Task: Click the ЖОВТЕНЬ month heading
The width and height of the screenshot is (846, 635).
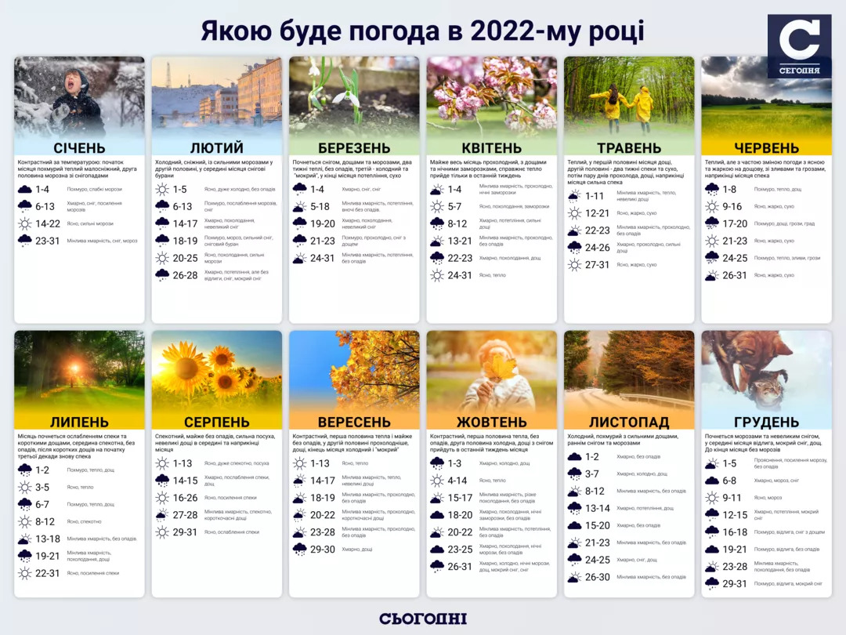Action: click(492, 423)
